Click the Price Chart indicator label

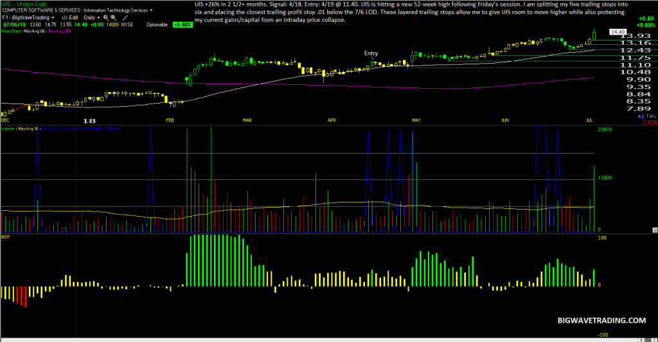click(11, 31)
